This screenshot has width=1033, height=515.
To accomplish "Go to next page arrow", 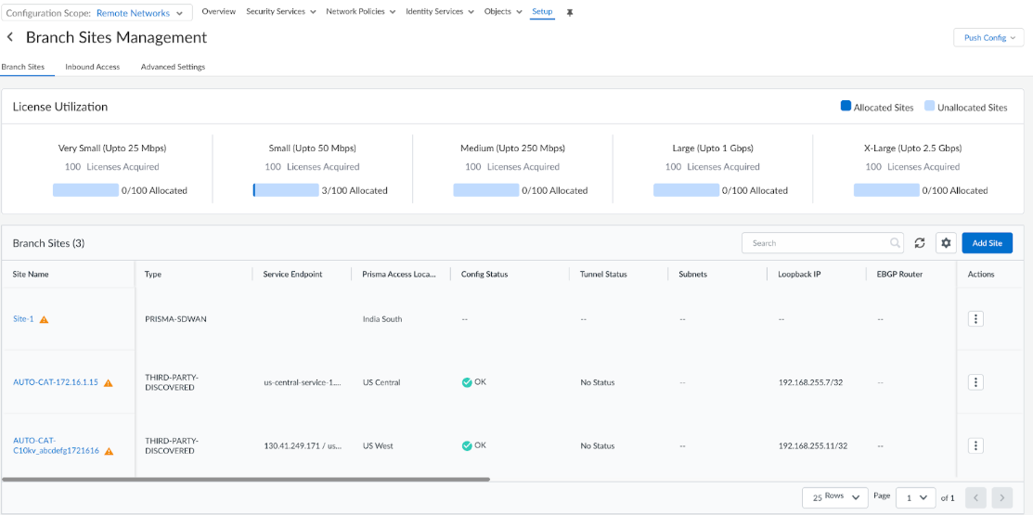I will [x=1001, y=497].
